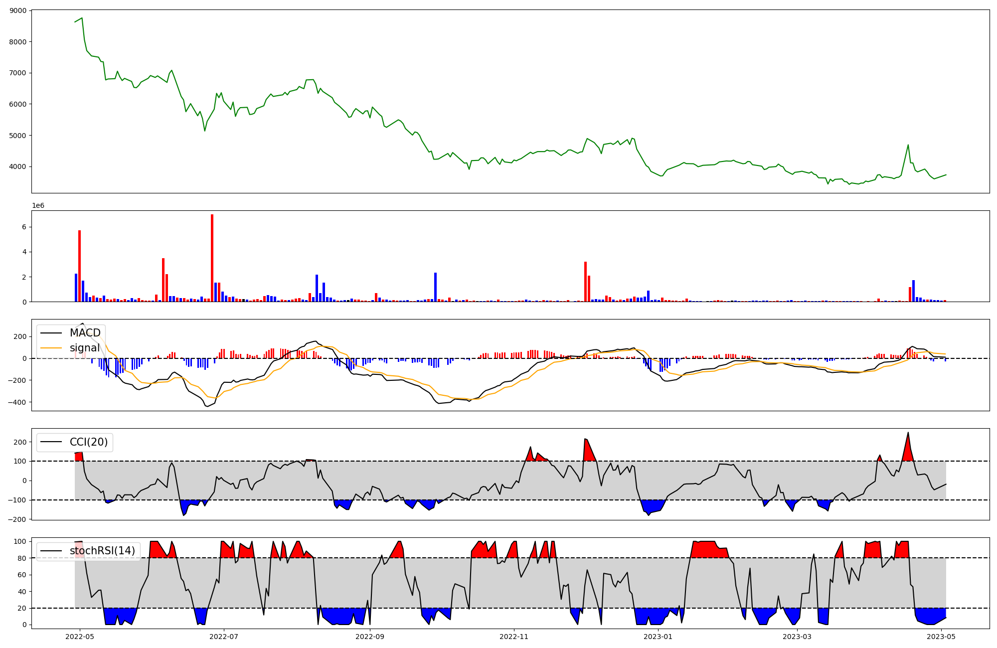Click the orange signal legend line swatch
Screen dimensions: 997x648
point(51,348)
